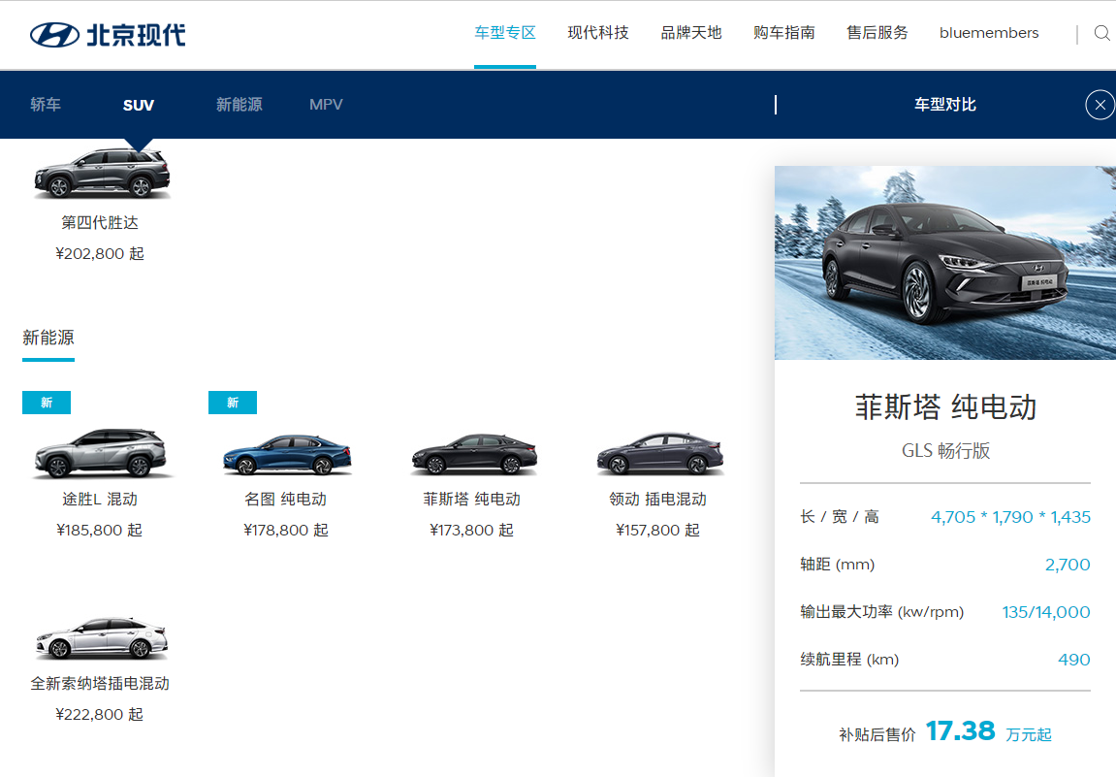Open the 售后服务 menu
1116x777 pixels.
click(877, 33)
